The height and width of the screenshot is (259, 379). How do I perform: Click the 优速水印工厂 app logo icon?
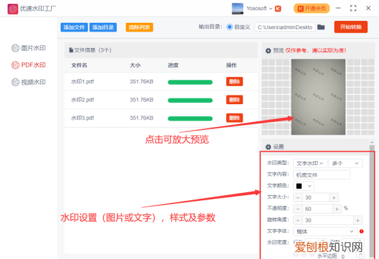click(13, 9)
